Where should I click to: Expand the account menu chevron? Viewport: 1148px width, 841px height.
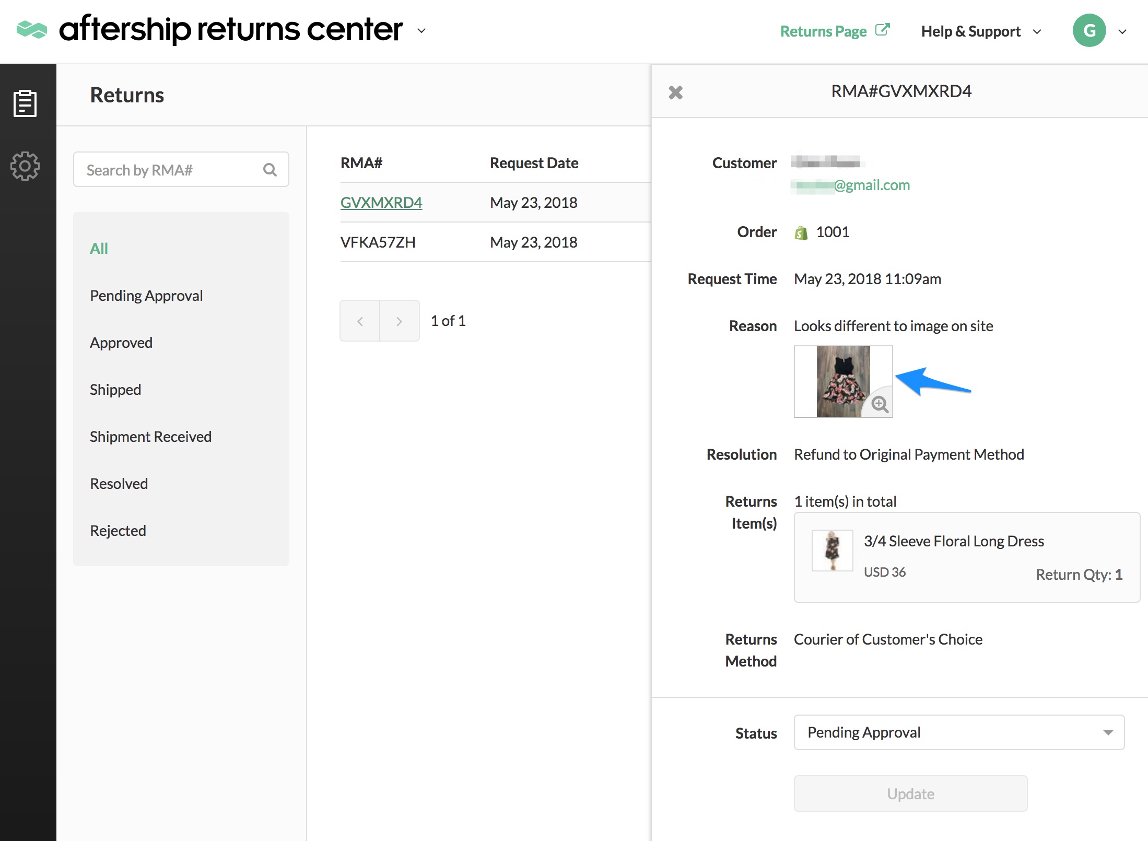pos(1122,32)
